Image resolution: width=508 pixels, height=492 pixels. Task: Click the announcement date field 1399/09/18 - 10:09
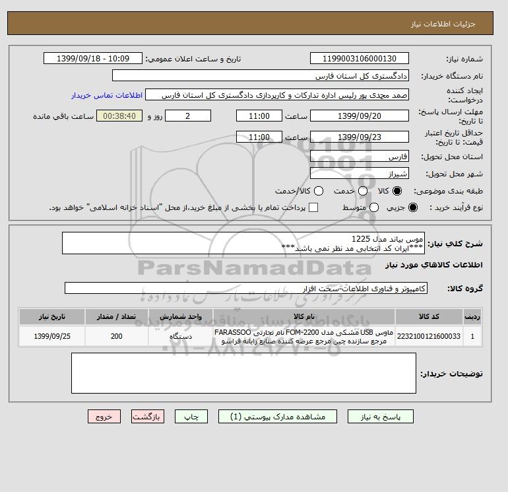93,58
